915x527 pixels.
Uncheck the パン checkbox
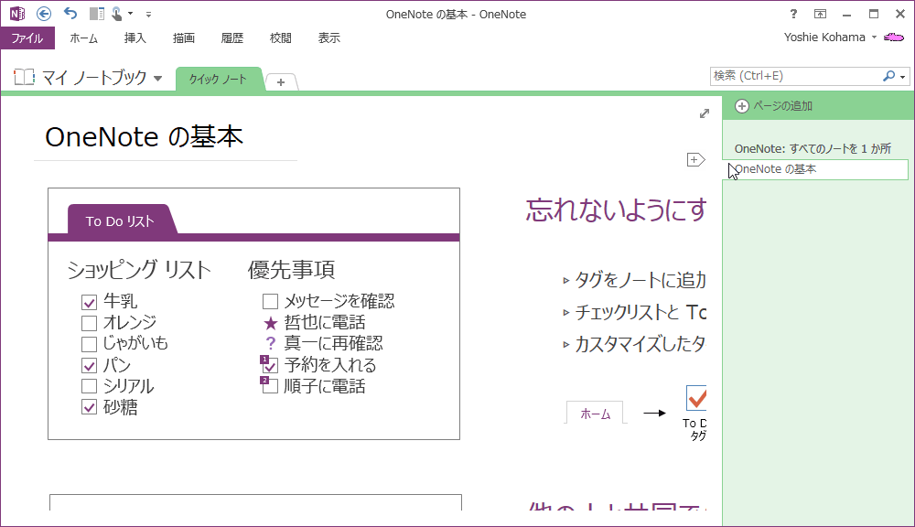(90, 366)
